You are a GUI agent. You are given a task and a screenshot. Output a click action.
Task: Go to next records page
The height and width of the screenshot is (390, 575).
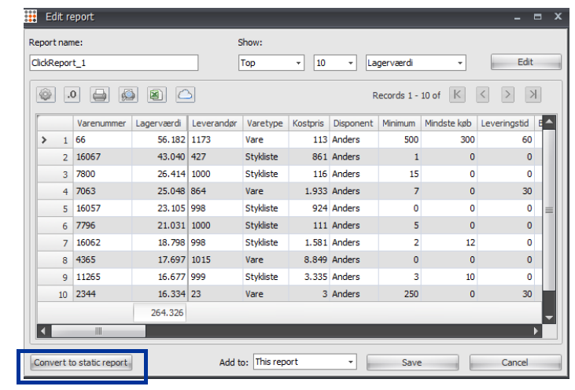tap(507, 95)
